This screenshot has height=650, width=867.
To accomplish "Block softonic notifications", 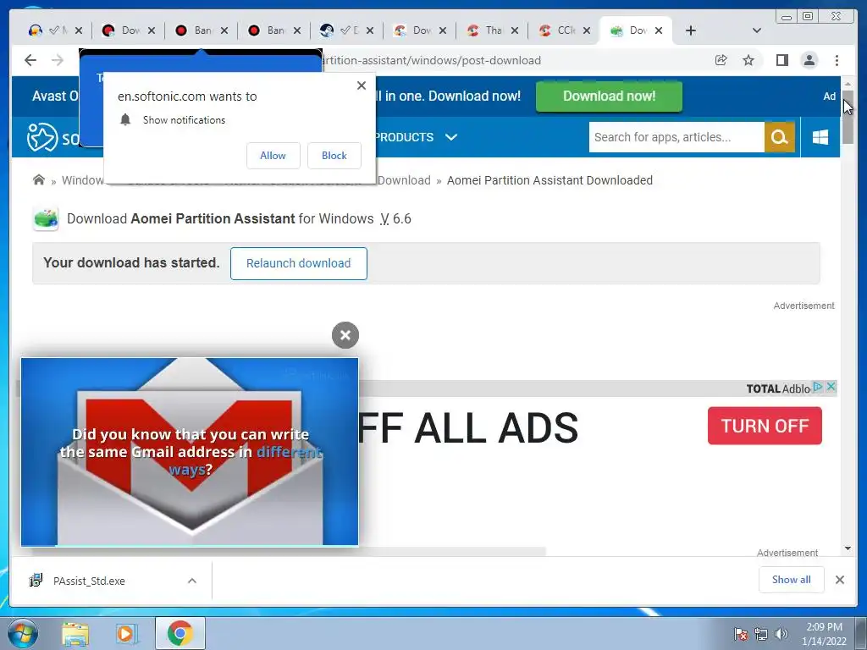I will [334, 156].
